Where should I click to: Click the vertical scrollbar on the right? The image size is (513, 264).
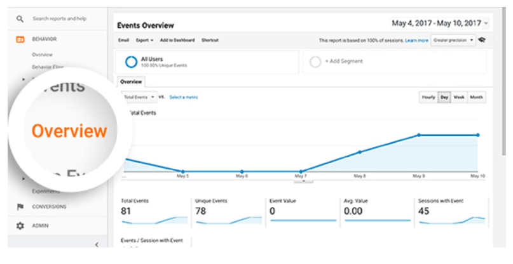(x=503, y=82)
